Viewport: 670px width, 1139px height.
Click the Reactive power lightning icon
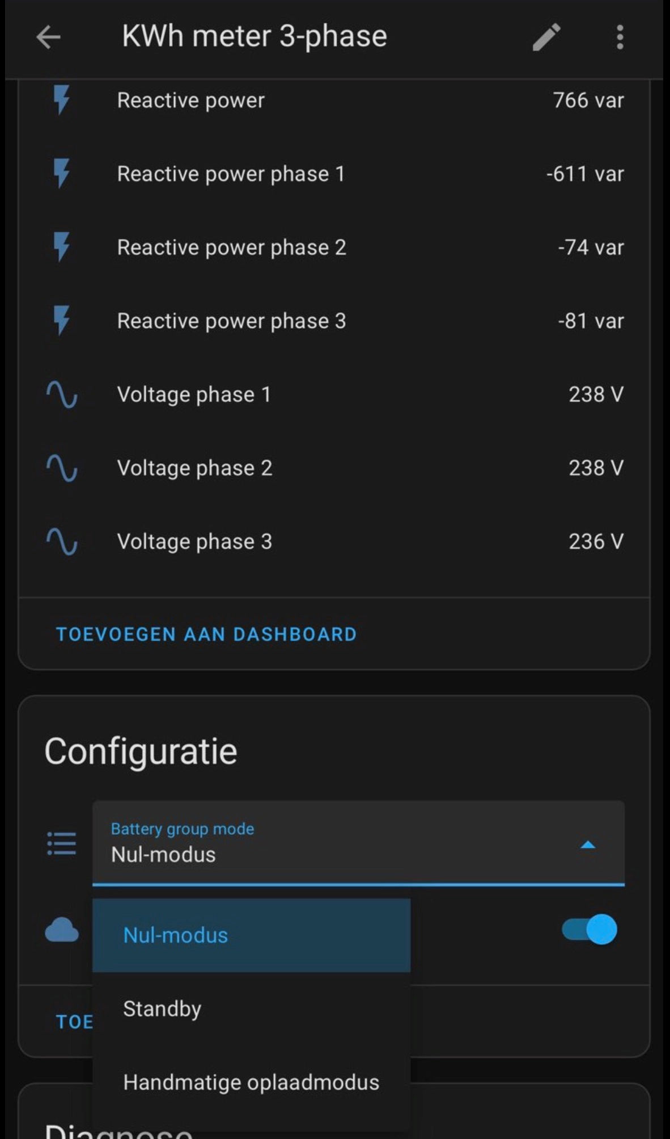[61, 100]
